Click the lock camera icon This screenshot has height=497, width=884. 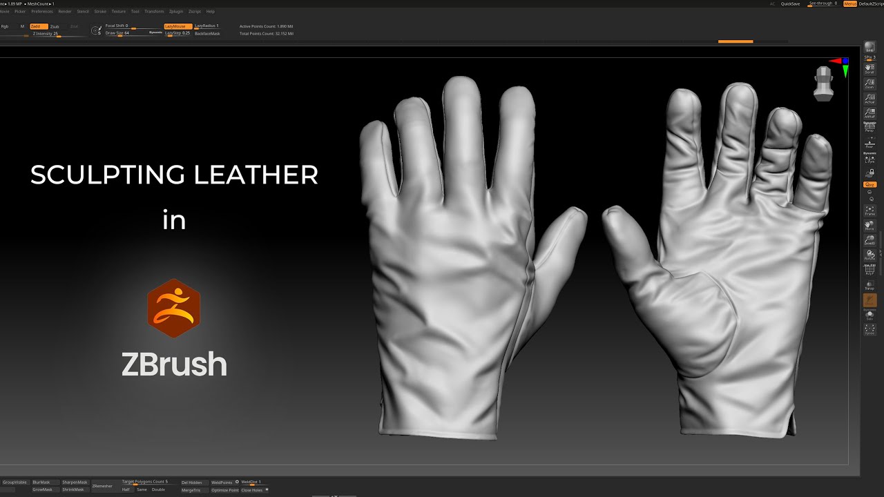coord(869,174)
